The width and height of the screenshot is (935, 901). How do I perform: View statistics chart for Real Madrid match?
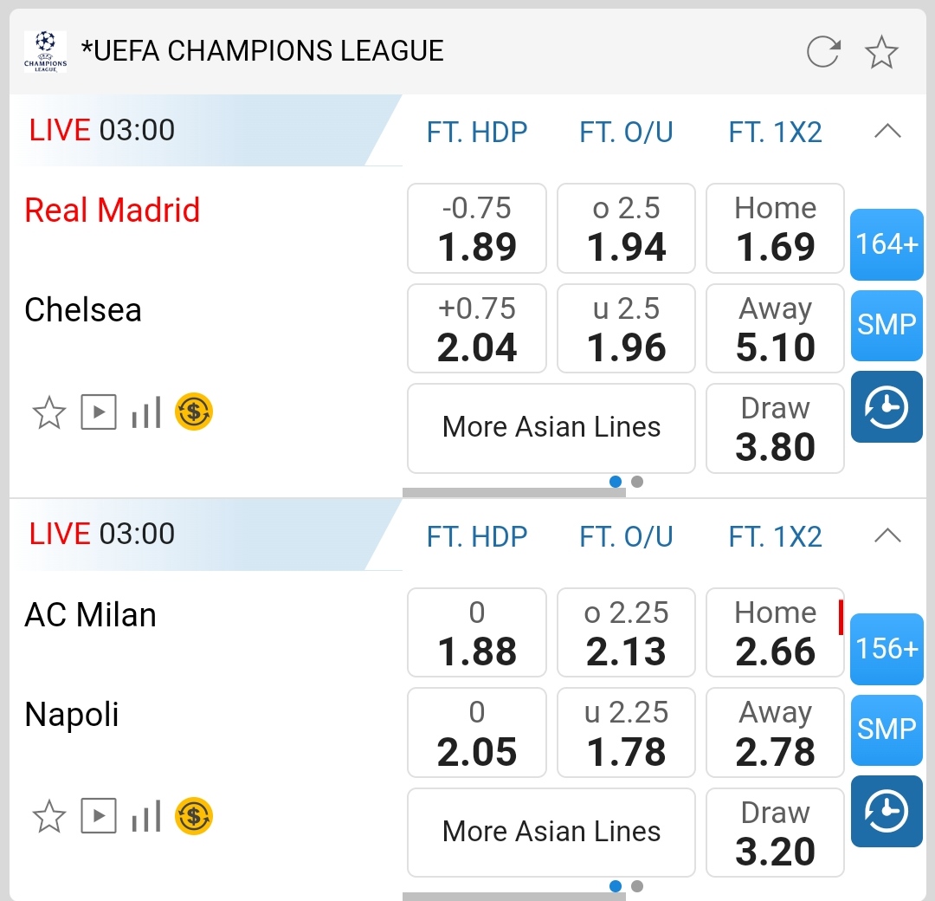point(146,412)
